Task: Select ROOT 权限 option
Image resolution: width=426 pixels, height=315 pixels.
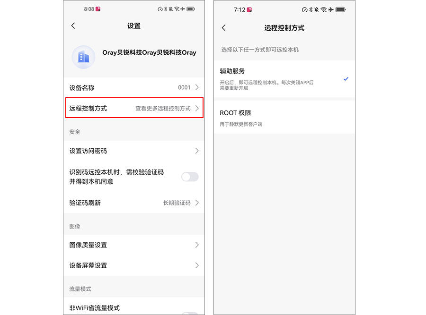Action: tap(284, 117)
